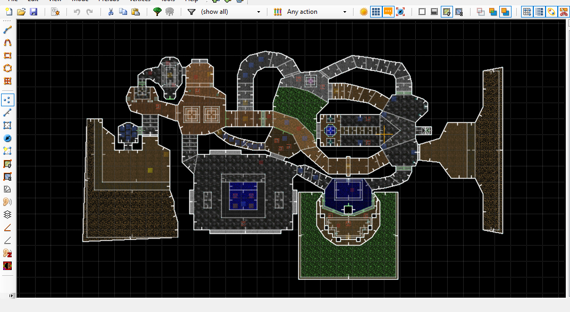Select the red slope line tool
This screenshot has width=570, height=312.
(7, 227)
